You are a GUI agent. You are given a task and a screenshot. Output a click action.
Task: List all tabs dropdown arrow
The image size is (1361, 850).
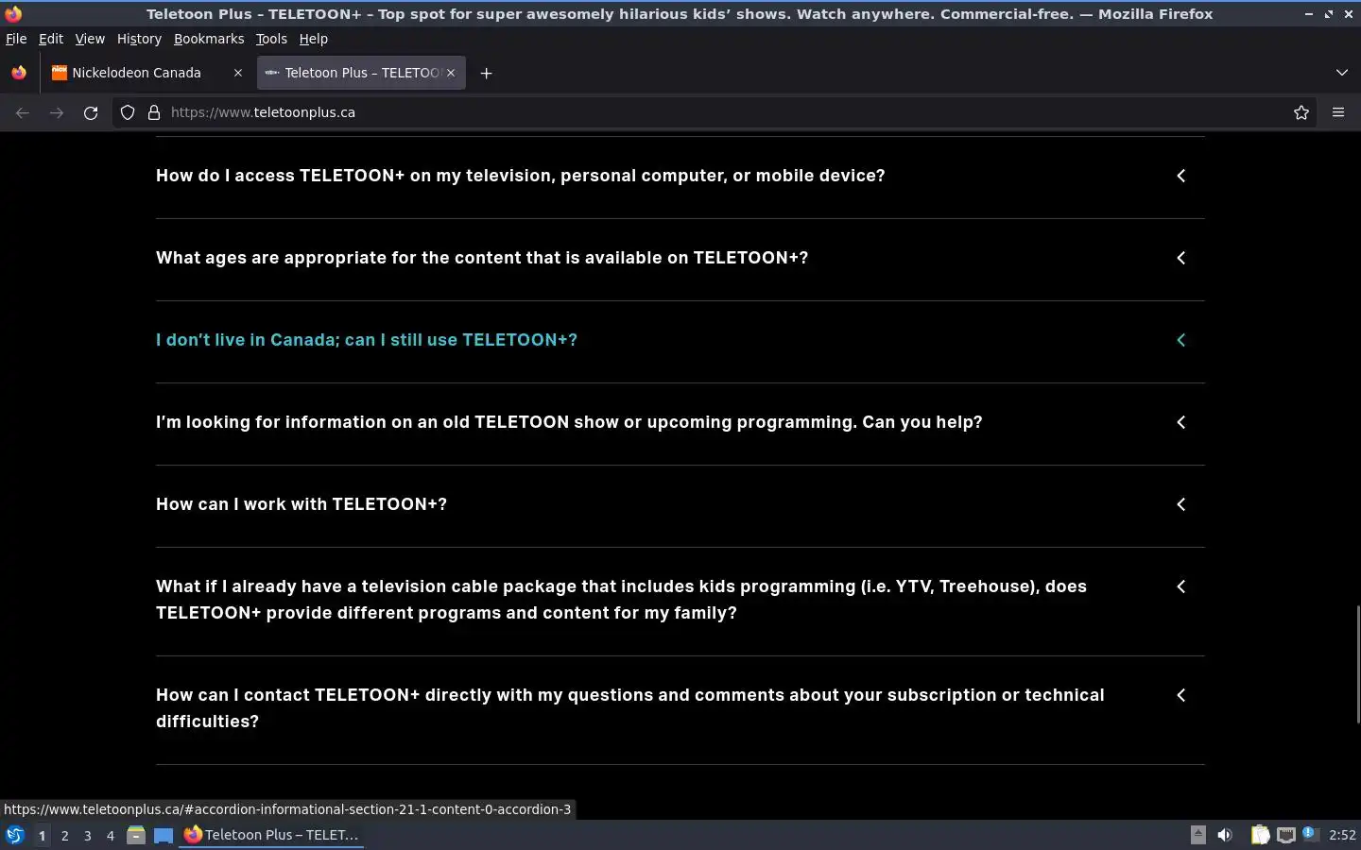coord(1342,73)
